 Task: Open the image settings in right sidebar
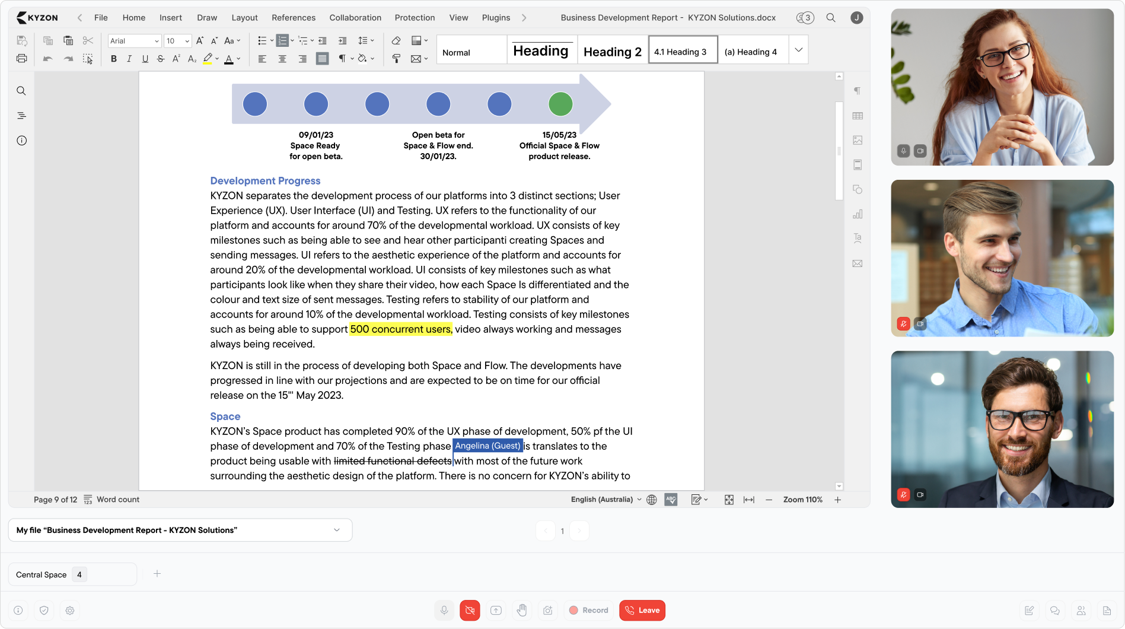tap(858, 140)
